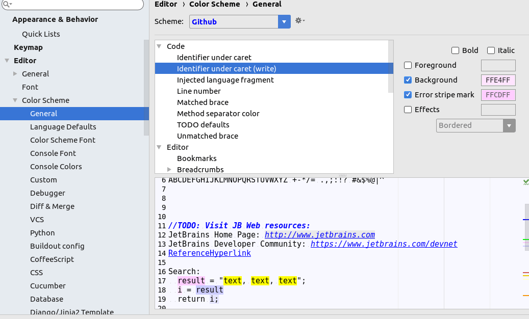Click the FFE4FF background color swatch

point(498,80)
